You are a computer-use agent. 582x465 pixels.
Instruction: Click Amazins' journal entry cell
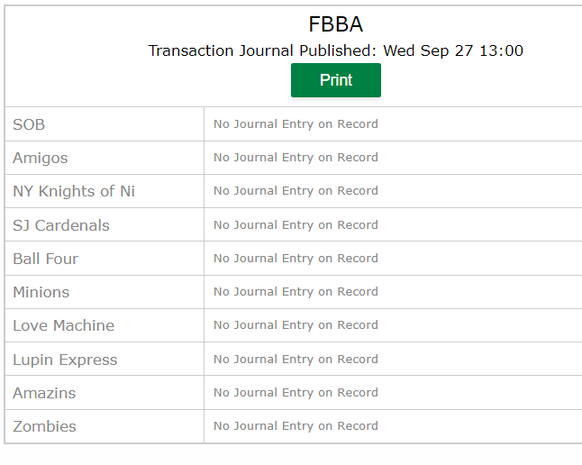(x=393, y=393)
